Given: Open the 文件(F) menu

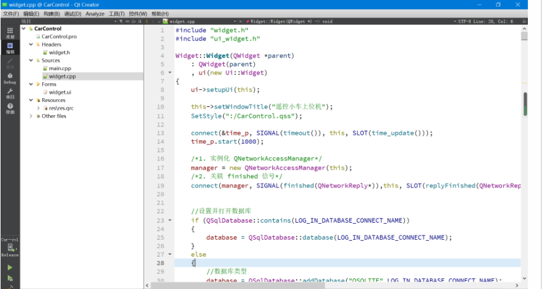Looking at the screenshot, I should pyautogui.click(x=11, y=14).
